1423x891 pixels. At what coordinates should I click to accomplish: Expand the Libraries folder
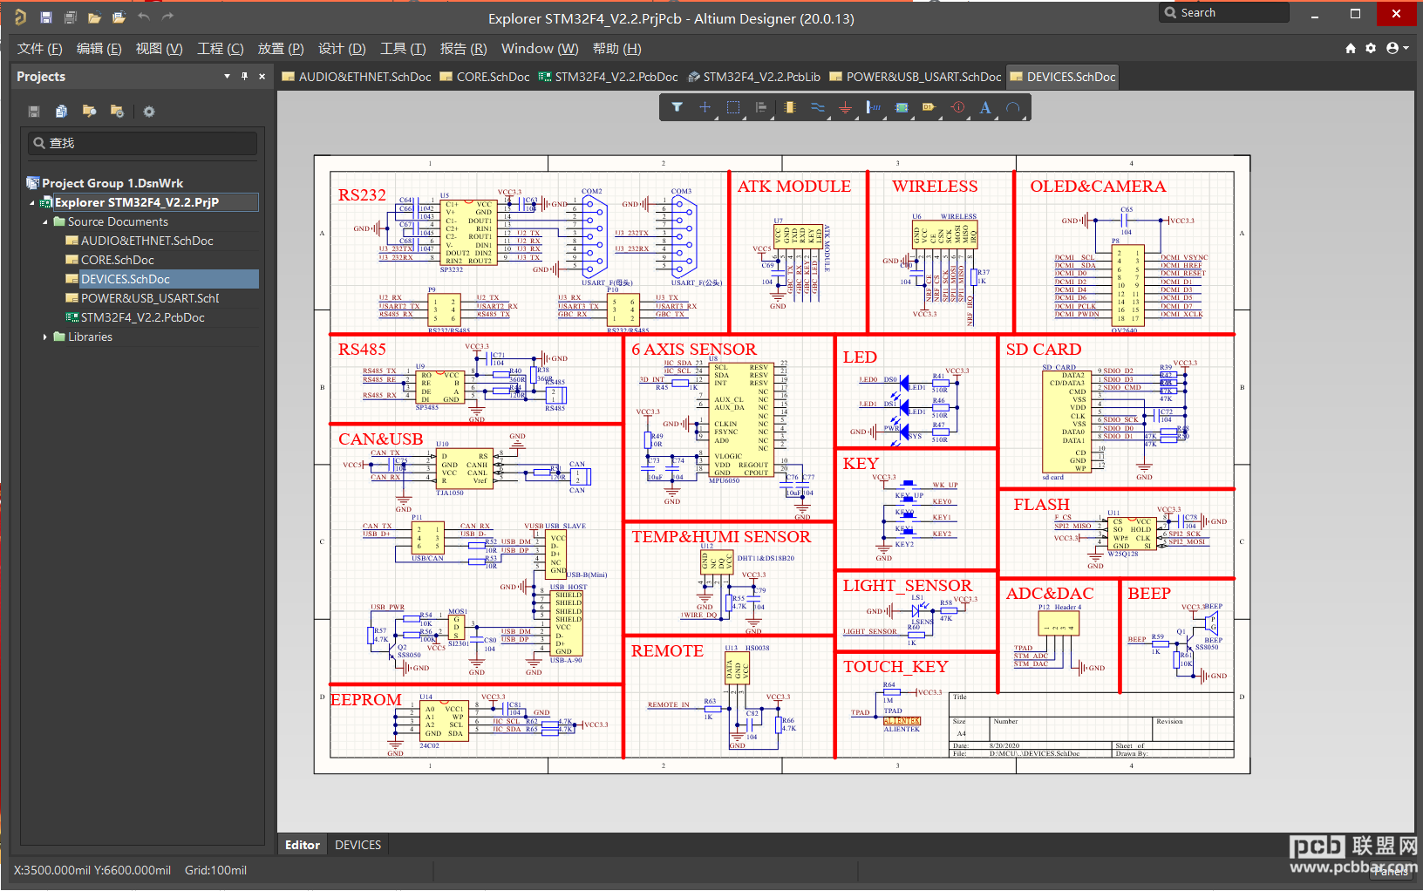click(x=45, y=337)
